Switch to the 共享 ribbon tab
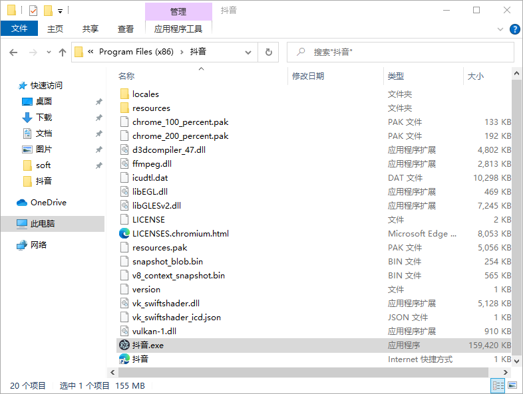523x394 pixels. [x=90, y=29]
